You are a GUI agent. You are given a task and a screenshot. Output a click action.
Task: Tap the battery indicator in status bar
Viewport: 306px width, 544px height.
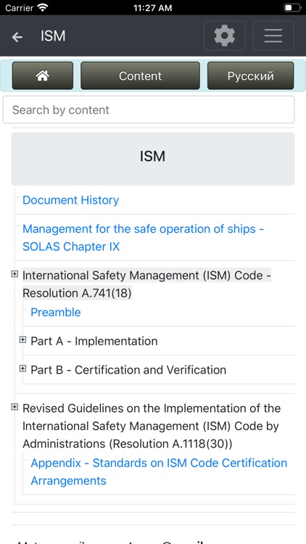(292, 8)
